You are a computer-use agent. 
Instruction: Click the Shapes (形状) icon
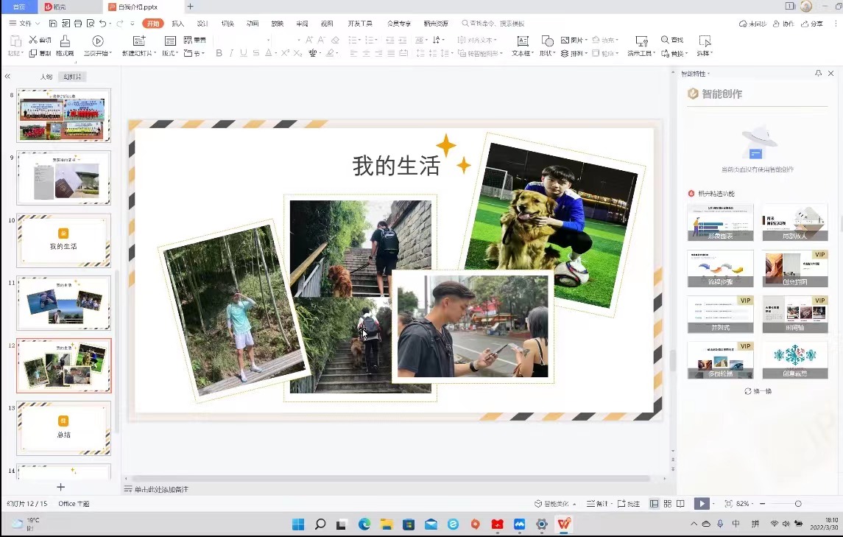point(547,41)
